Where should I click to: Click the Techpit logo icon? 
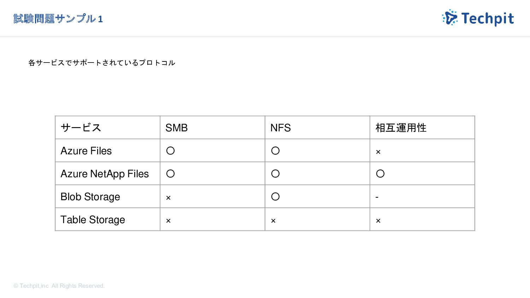(450, 18)
